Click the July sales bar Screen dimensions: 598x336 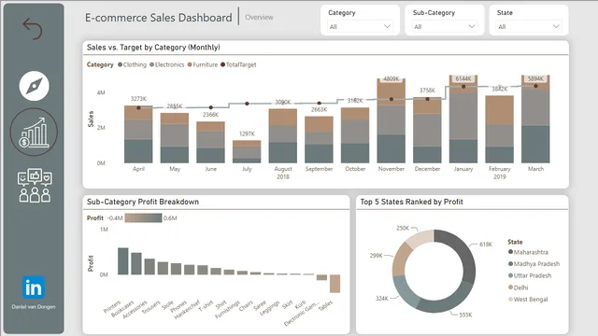pos(247,151)
